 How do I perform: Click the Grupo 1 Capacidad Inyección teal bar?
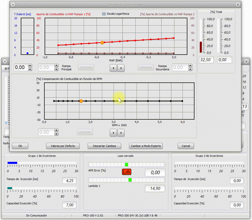click(x=10, y=188)
